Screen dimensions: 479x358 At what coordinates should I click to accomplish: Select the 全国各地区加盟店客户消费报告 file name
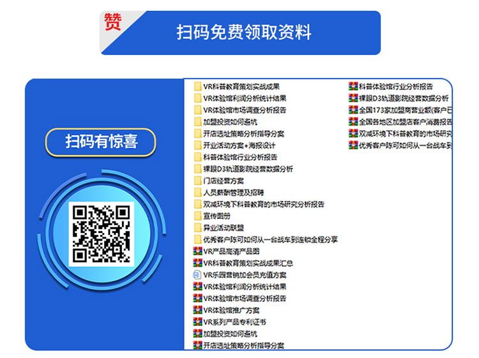(x=406, y=122)
